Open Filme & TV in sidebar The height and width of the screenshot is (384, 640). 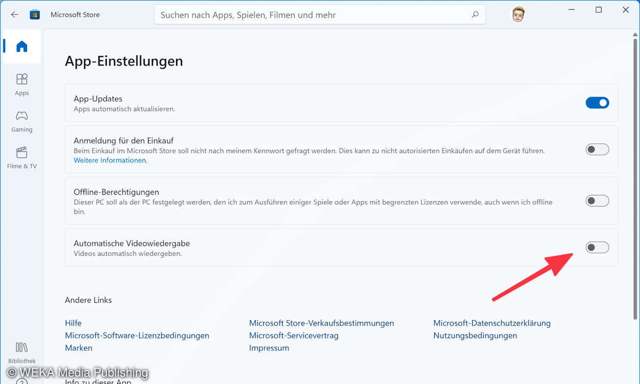[22, 158]
